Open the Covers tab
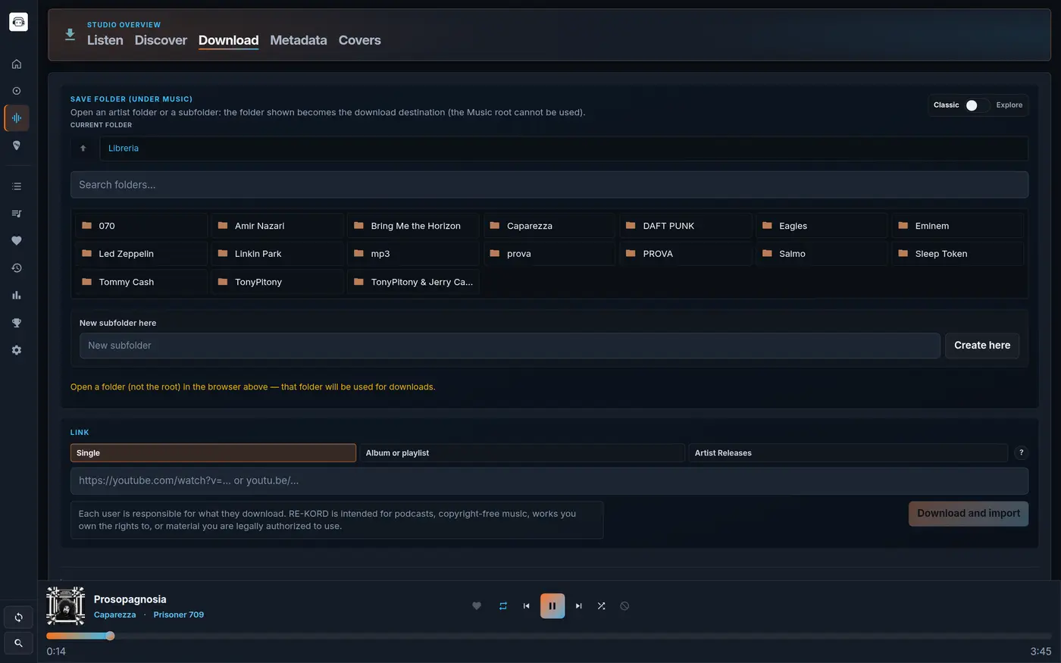Screen dimensions: 1061x663 [x=360, y=40]
